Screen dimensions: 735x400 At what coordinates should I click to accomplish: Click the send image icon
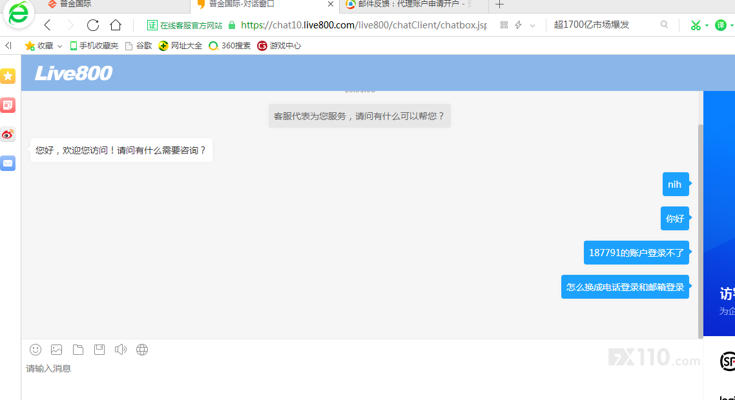point(57,350)
